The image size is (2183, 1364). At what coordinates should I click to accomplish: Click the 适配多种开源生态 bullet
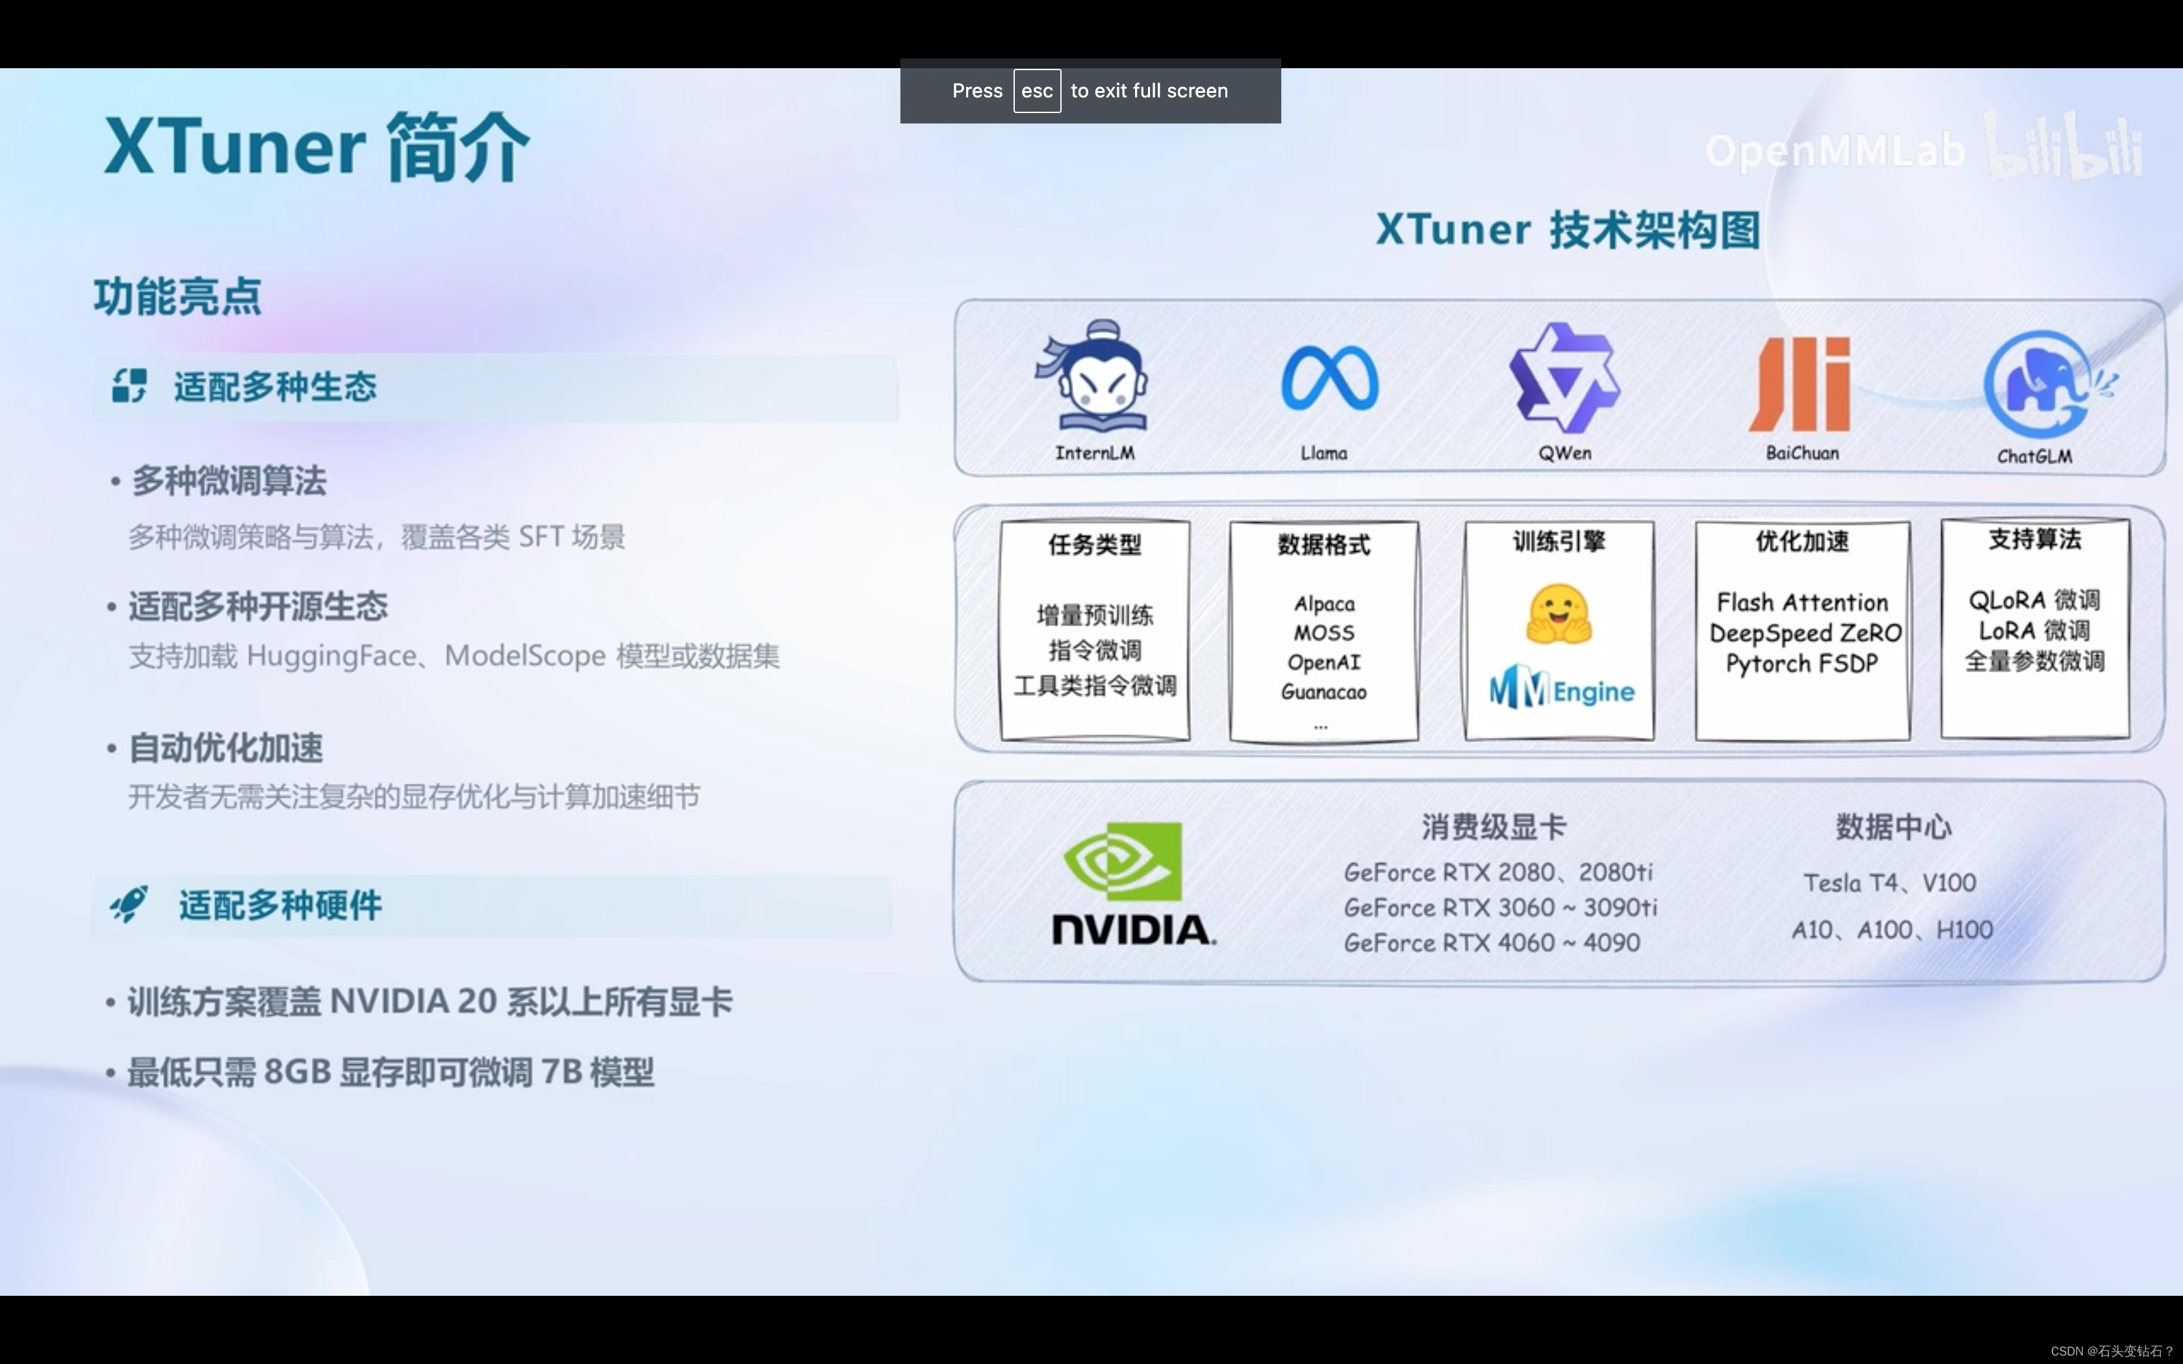[258, 606]
